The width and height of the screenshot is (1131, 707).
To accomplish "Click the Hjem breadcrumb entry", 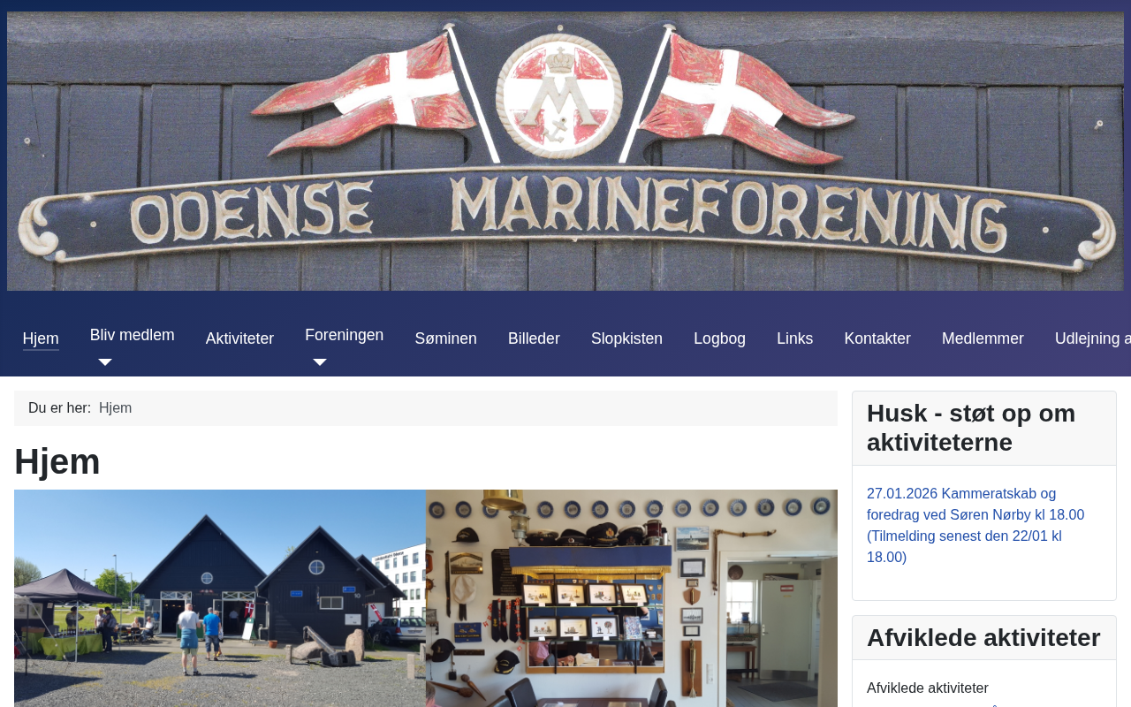I will click(x=116, y=408).
